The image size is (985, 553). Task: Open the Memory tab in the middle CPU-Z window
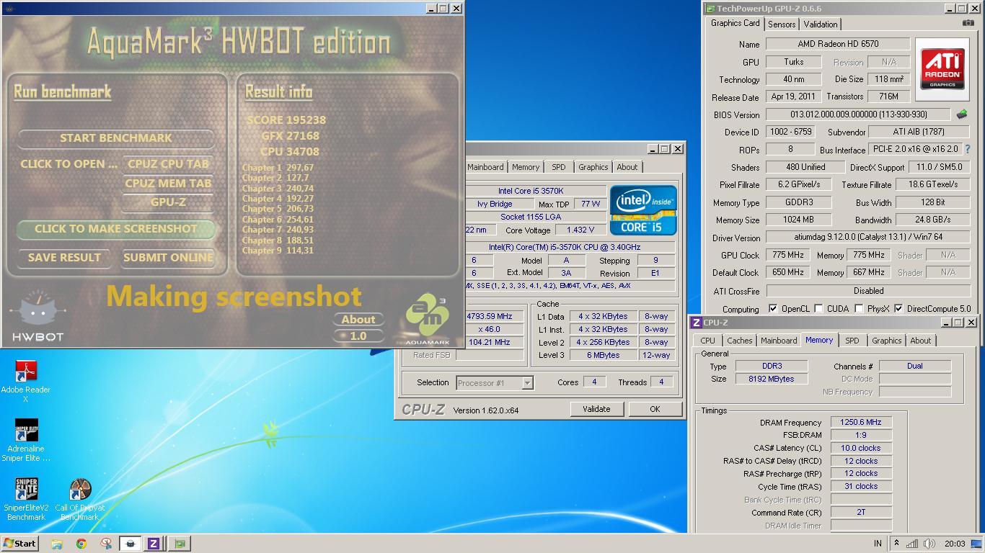tap(526, 167)
